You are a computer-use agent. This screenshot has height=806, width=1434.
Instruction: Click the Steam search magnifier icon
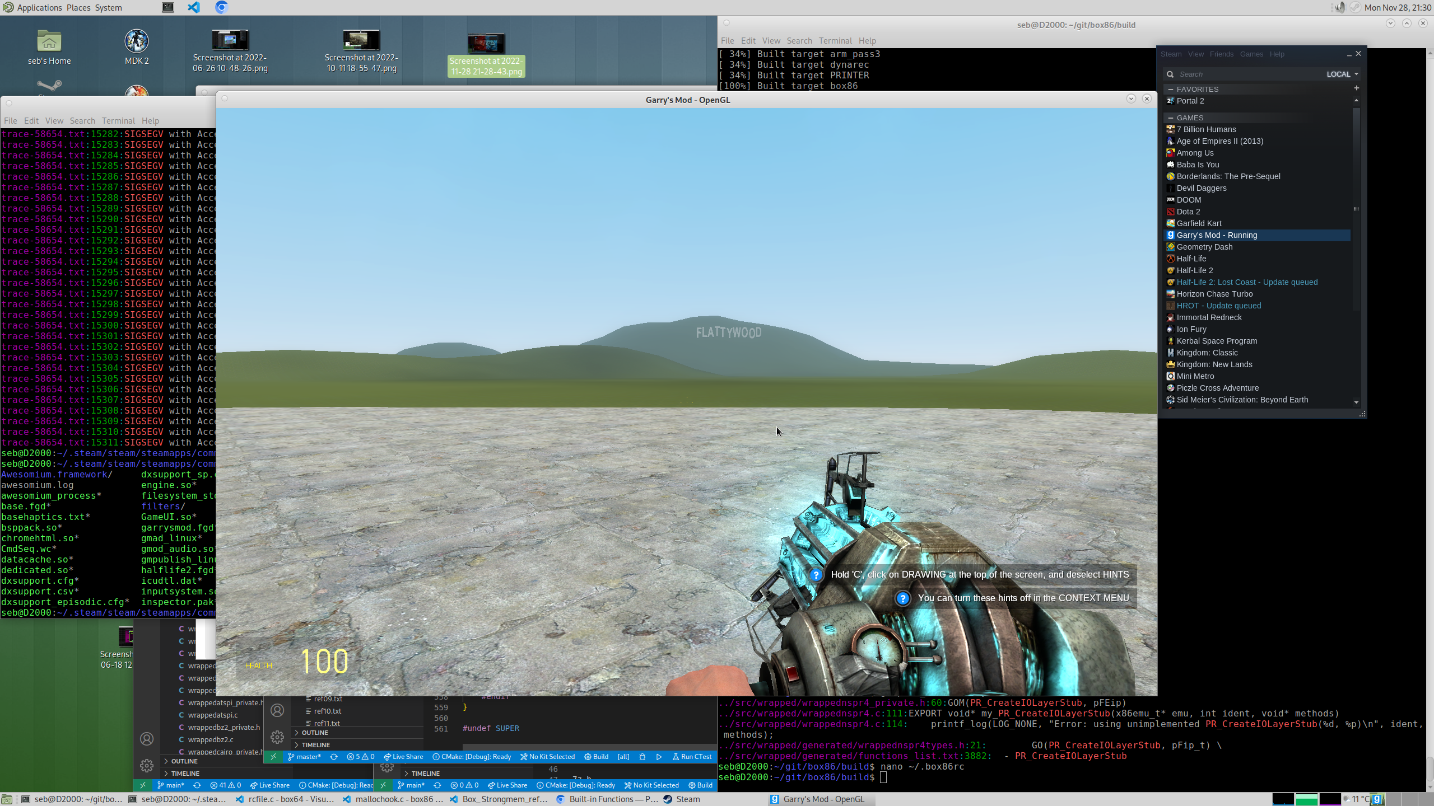[1171, 74]
